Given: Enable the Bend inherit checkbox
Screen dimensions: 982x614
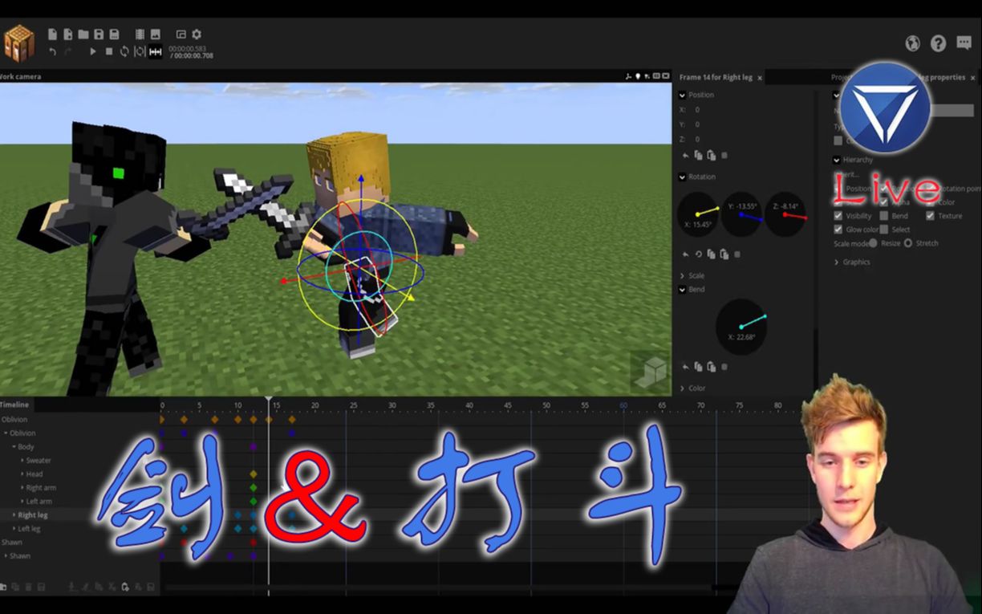Looking at the screenshot, I should (x=884, y=216).
